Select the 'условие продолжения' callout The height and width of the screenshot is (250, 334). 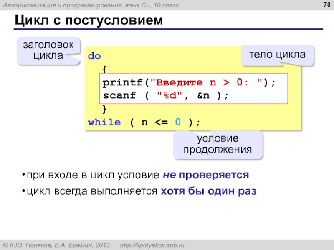[218, 144]
